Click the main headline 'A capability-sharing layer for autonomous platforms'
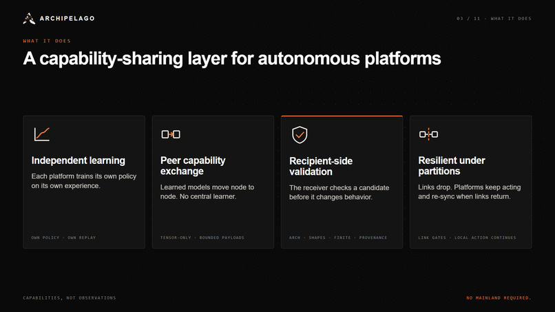Viewport: 555px width, 312px height. (232, 59)
